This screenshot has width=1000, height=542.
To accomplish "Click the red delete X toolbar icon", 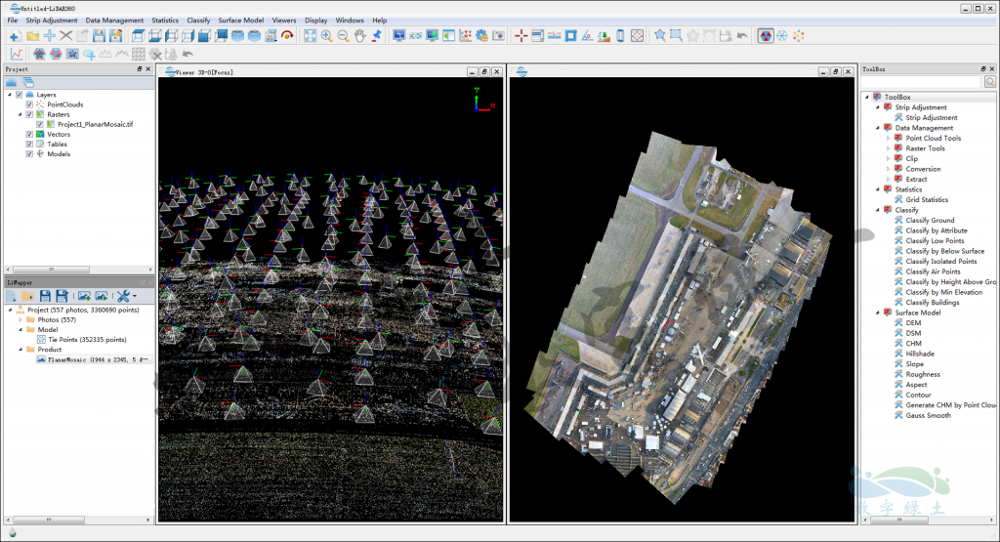I will (66, 36).
